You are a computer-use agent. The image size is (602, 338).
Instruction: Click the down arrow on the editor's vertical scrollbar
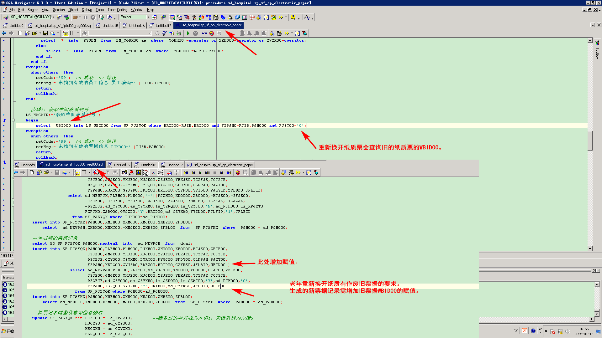(x=590, y=249)
